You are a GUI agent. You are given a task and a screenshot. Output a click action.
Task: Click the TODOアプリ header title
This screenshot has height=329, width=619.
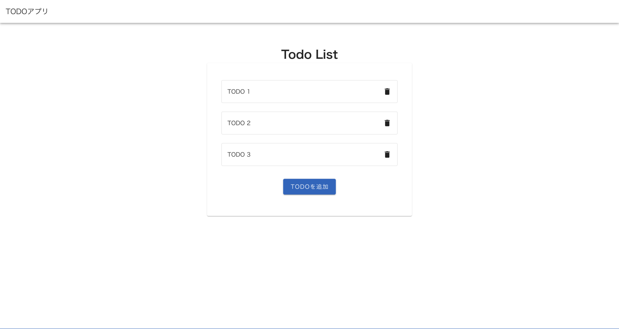pos(27,11)
